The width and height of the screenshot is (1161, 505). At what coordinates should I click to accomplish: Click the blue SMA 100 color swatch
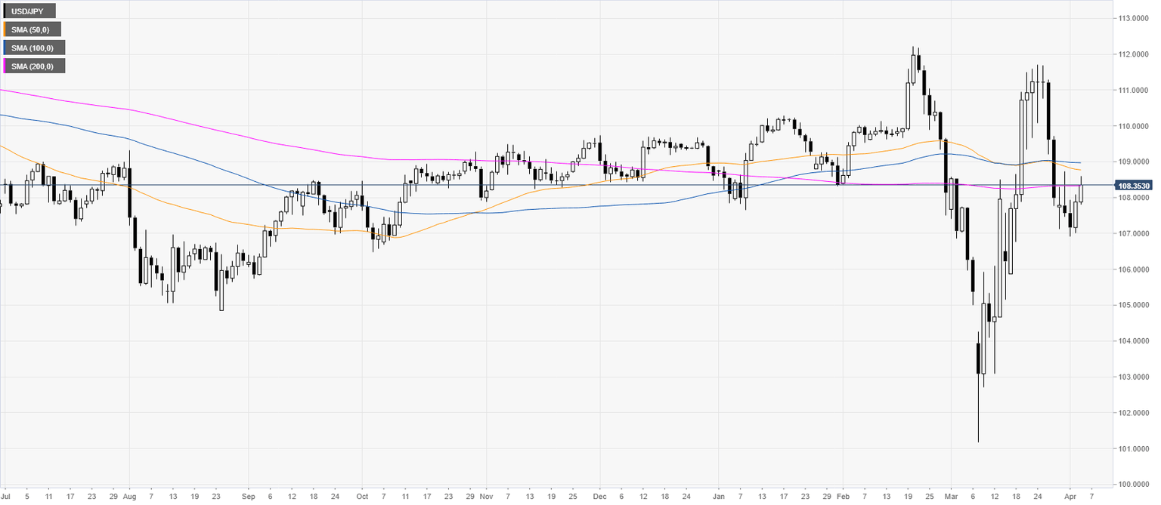(5, 48)
